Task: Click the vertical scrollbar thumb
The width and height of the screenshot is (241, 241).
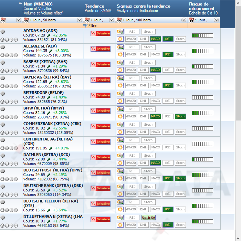Action: (238, 63)
